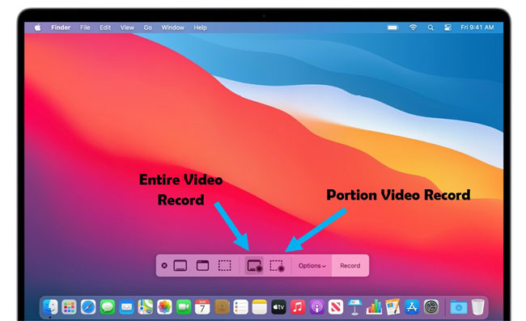
Task: Open the Trash in Dock
Action: tap(477, 307)
